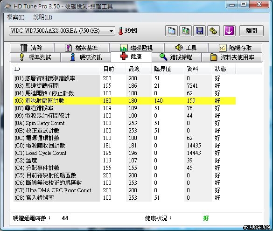Select row (C8) 寫入錯誤率
The height and width of the screenshot is (231, 273).
click(x=125, y=198)
